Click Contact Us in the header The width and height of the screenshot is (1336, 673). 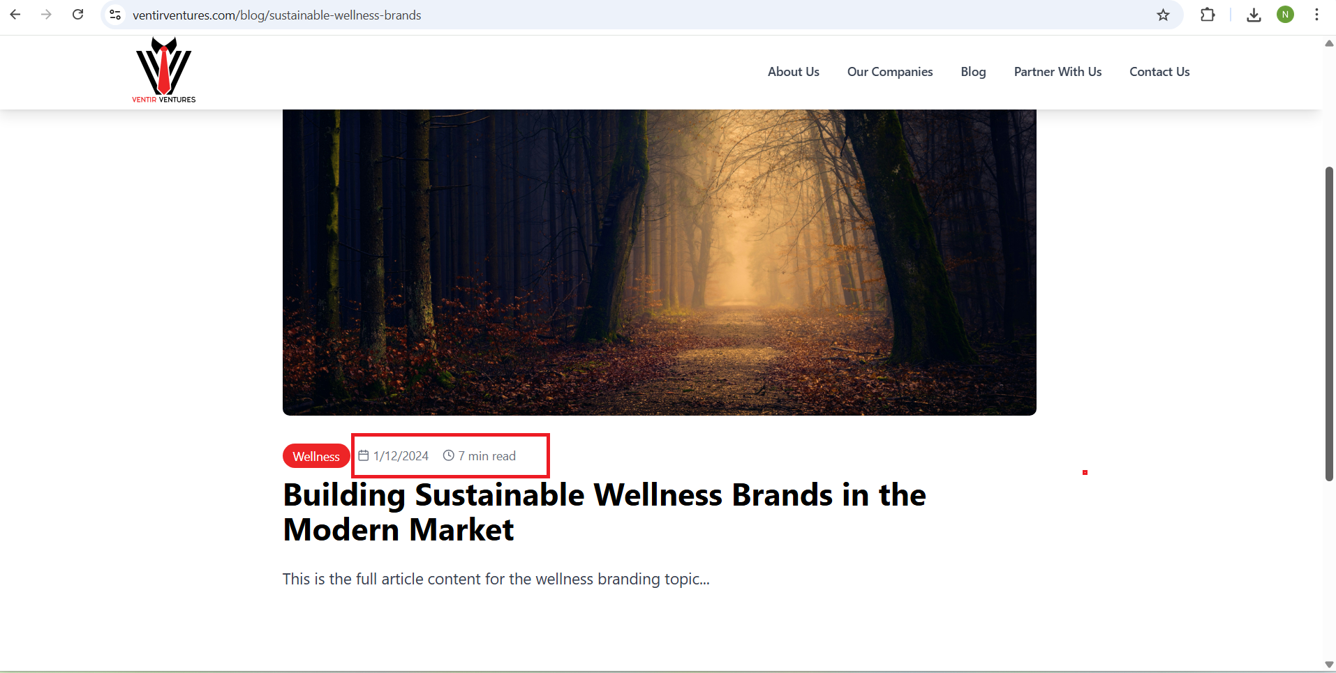click(x=1159, y=72)
